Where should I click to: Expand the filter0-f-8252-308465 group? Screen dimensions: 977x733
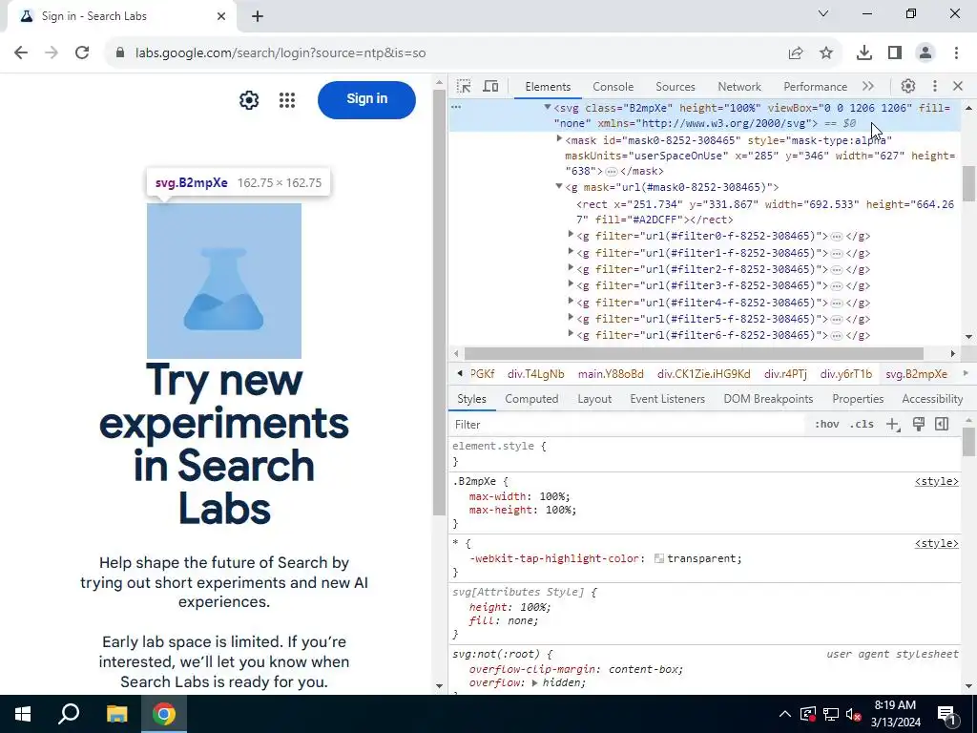[571, 235]
